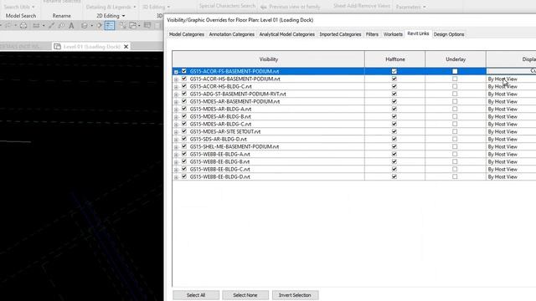Click the Redo arrow icon
Image resolution: width=536 pixels, height=301 pixels.
[x=8, y=26]
